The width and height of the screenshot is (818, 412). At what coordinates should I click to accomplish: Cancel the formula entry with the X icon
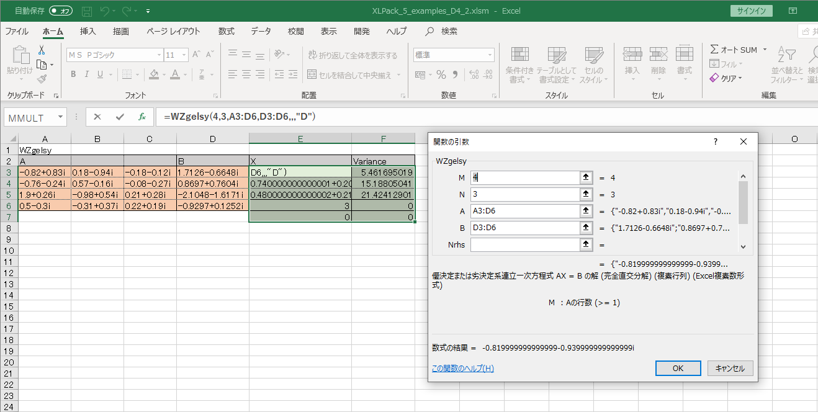click(97, 117)
